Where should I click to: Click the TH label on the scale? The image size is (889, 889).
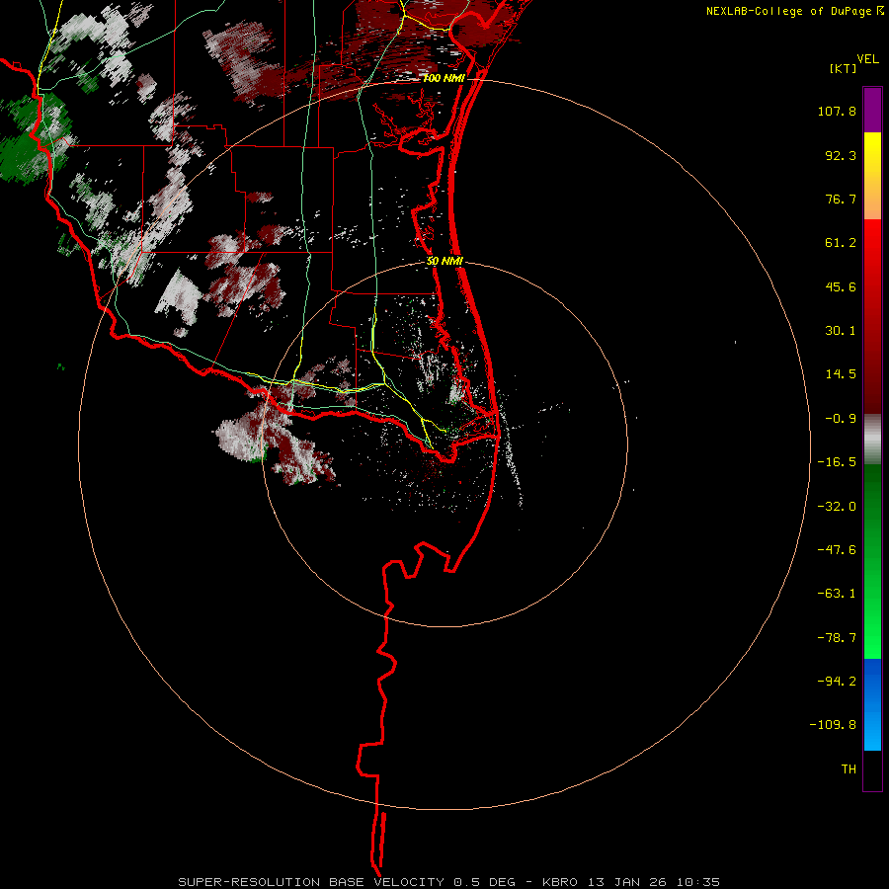click(849, 769)
